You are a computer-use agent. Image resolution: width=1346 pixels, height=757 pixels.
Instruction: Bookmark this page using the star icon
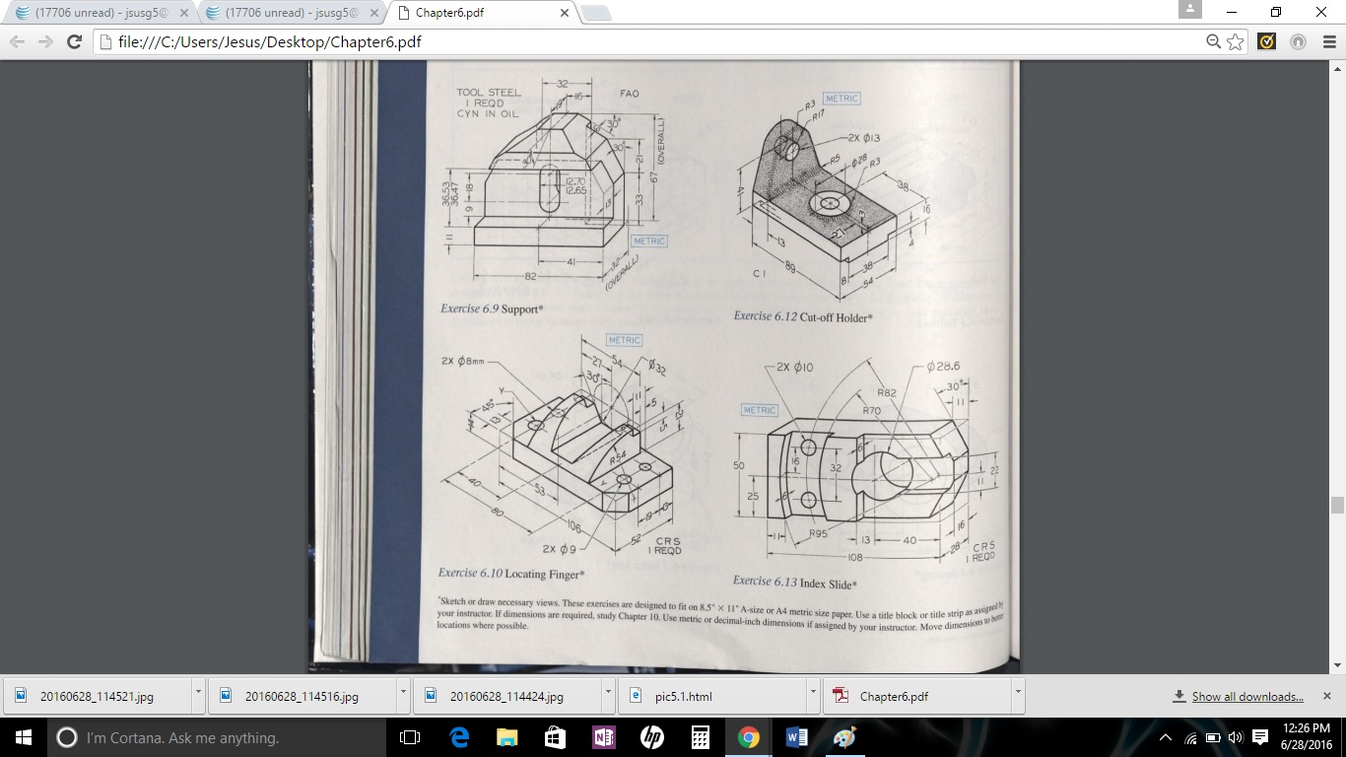[1235, 41]
